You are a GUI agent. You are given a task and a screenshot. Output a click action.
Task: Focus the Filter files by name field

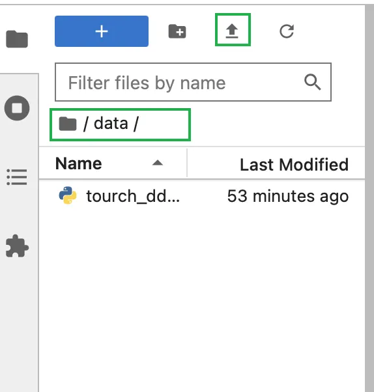193,82
